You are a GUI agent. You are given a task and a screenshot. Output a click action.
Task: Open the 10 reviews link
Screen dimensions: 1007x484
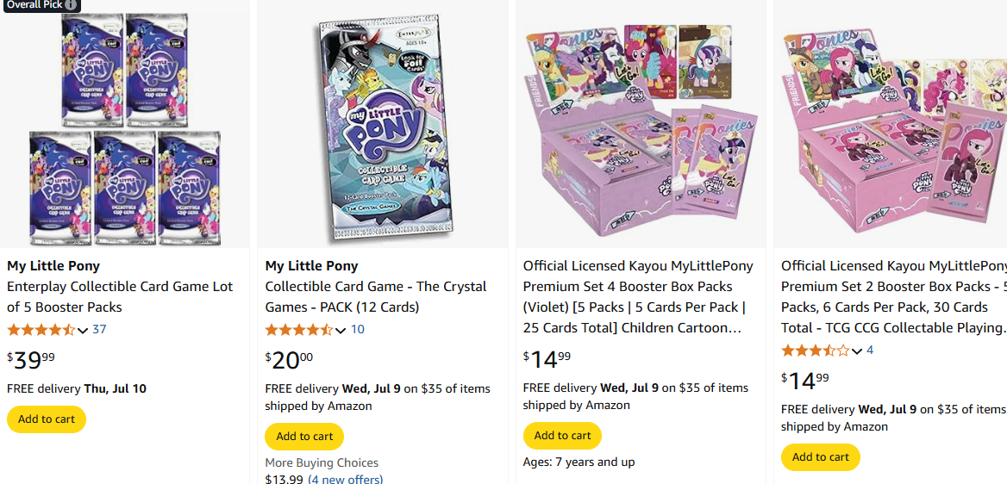[x=357, y=329]
